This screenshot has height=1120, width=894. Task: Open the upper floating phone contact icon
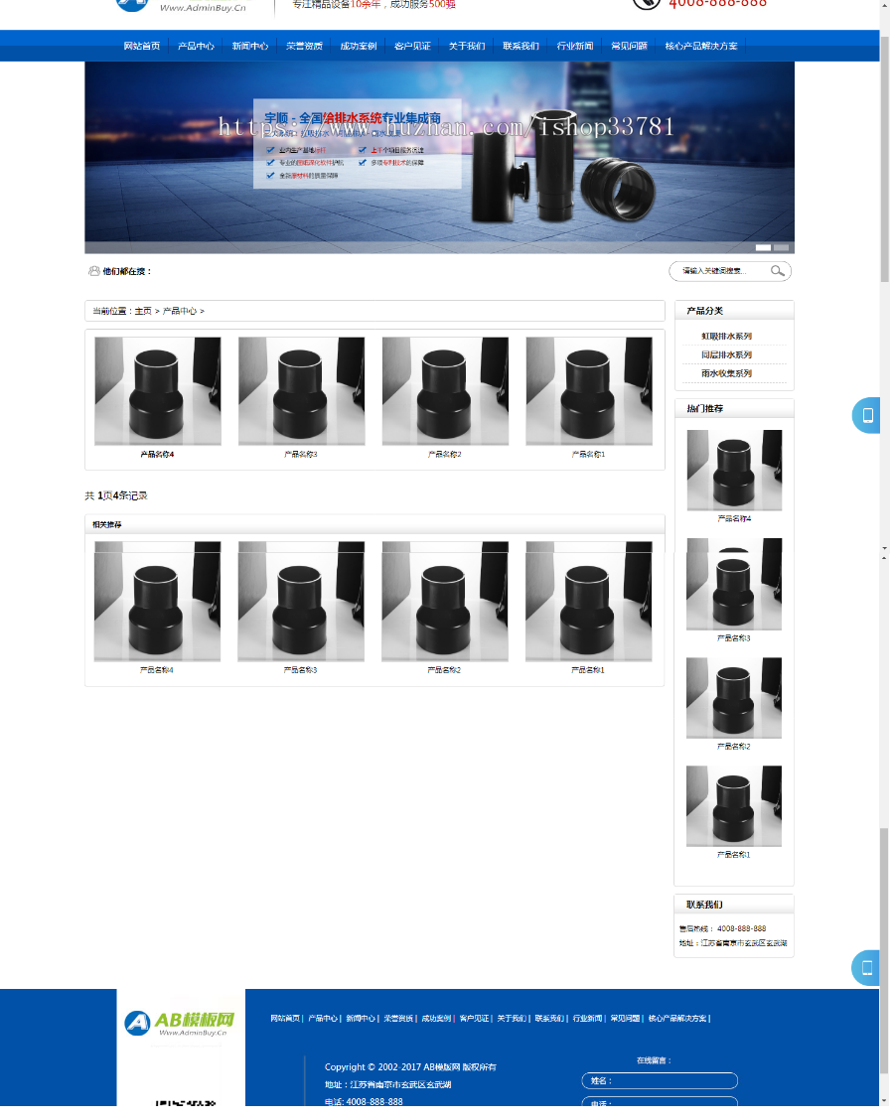point(867,415)
